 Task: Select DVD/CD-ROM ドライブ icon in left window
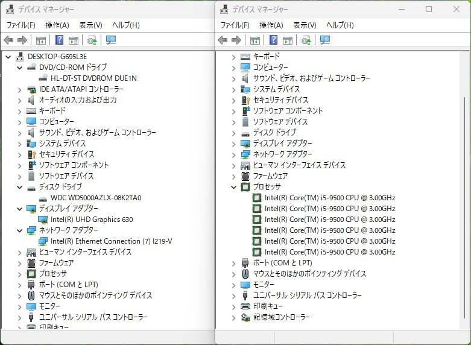(x=31, y=68)
